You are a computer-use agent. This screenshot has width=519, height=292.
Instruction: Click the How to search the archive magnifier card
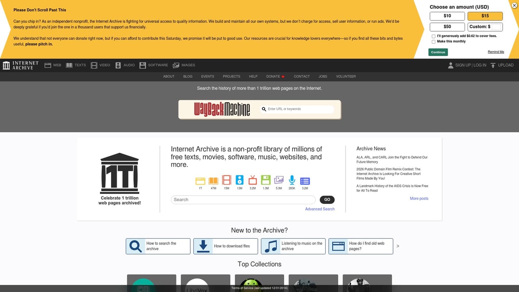coord(157,246)
